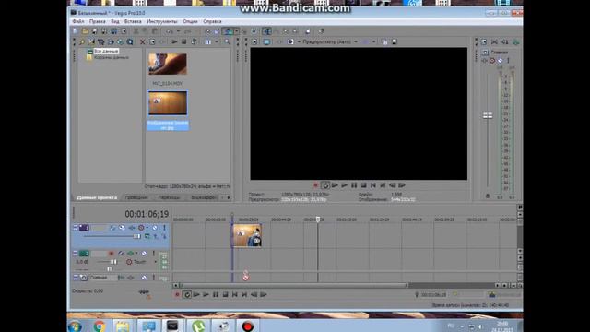
Task: Open overlays dropdown arrow above preview
Action: click(373, 42)
